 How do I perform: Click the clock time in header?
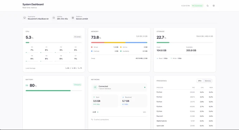coord(186,6)
